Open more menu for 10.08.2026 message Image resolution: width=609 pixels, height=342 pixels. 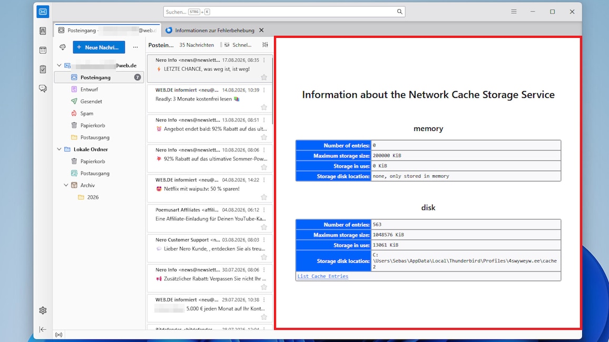pyautogui.click(x=264, y=149)
